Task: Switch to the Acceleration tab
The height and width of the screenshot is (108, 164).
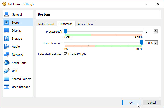Action: pos(85,24)
